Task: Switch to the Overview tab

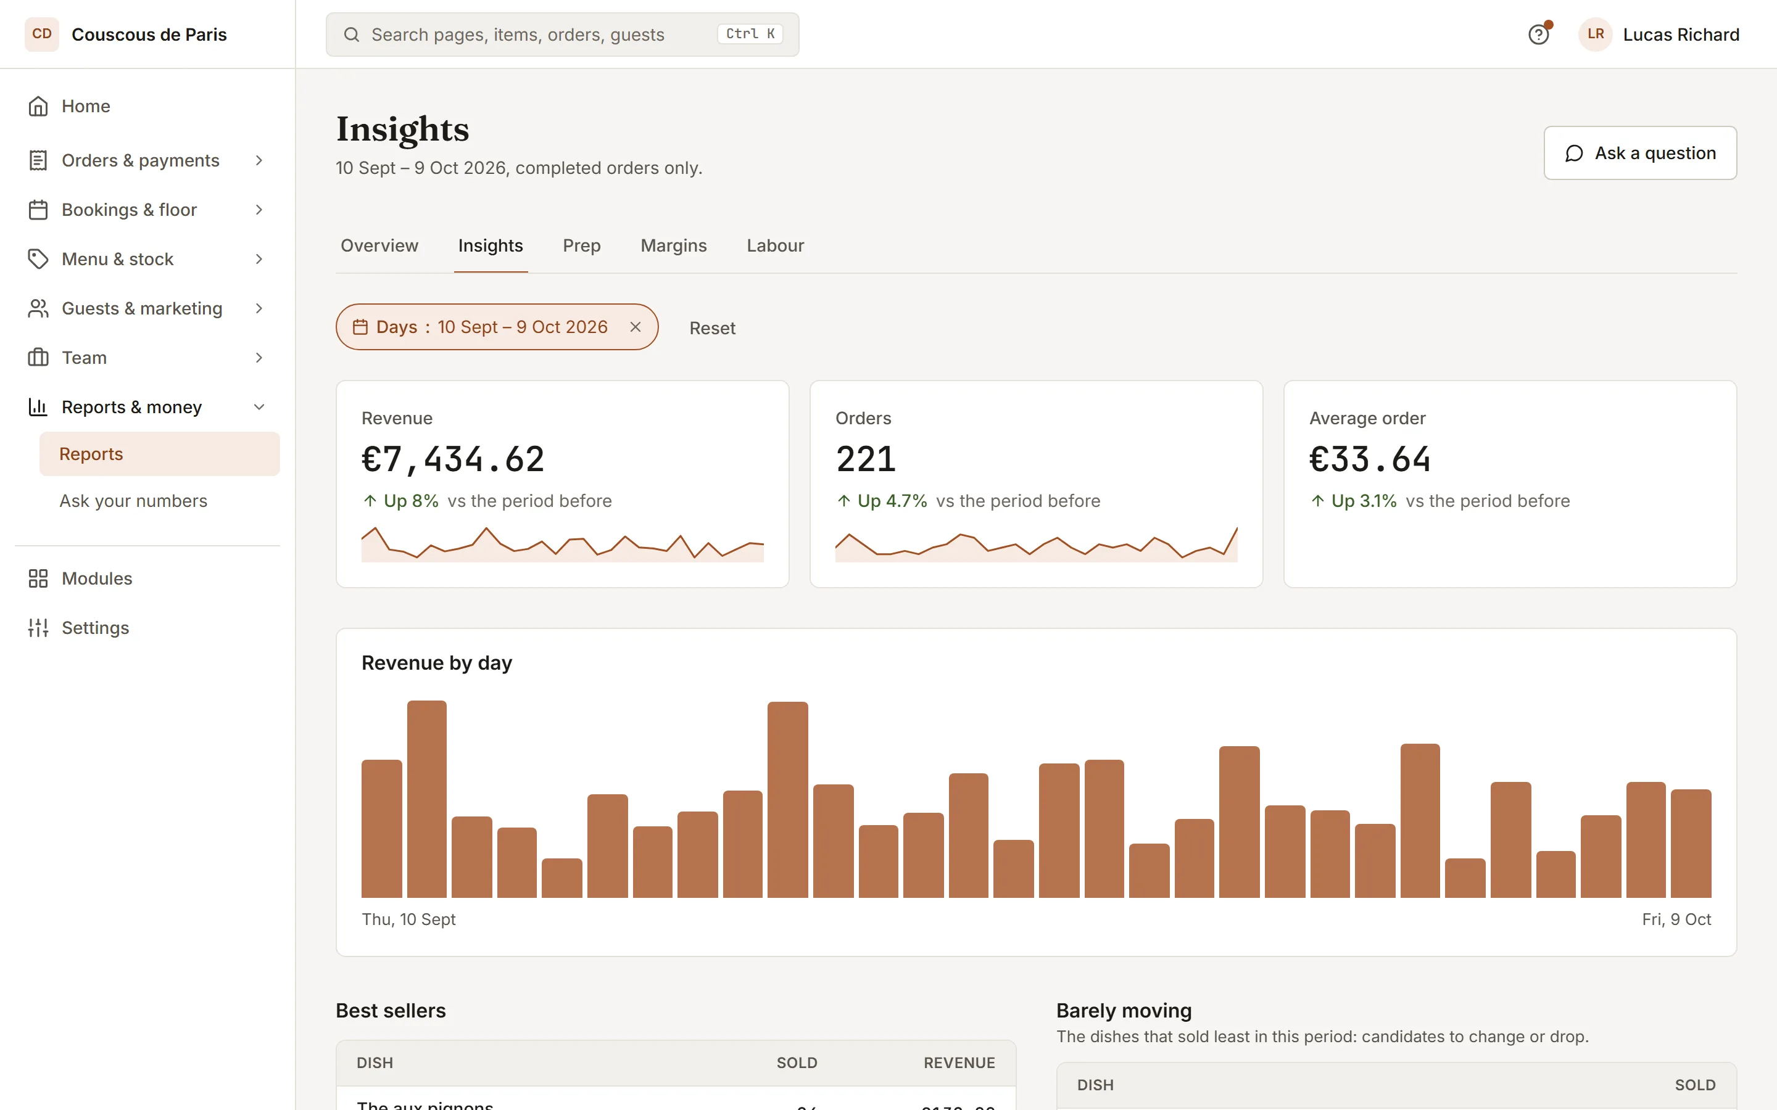Action: tap(379, 246)
